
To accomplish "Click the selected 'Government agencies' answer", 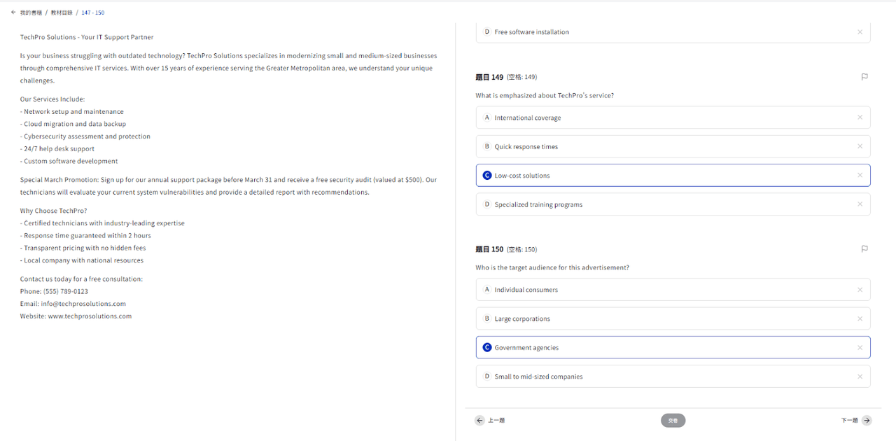I will [673, 347].
